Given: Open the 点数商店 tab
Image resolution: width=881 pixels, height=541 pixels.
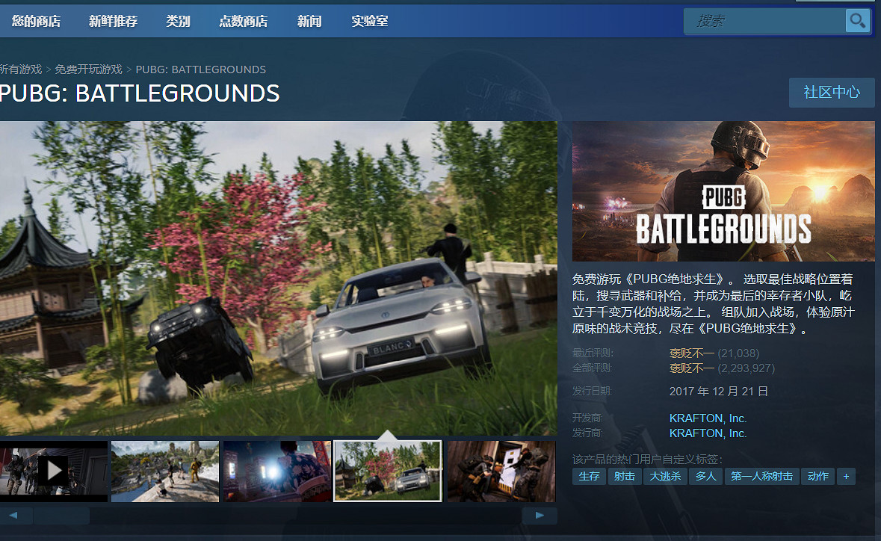Looking at the screenshot, I should pyautogui.click(x=243, y=21).
